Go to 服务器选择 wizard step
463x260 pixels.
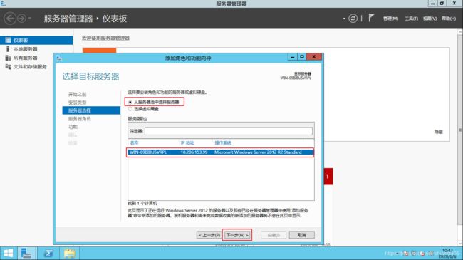click(91, 110)
